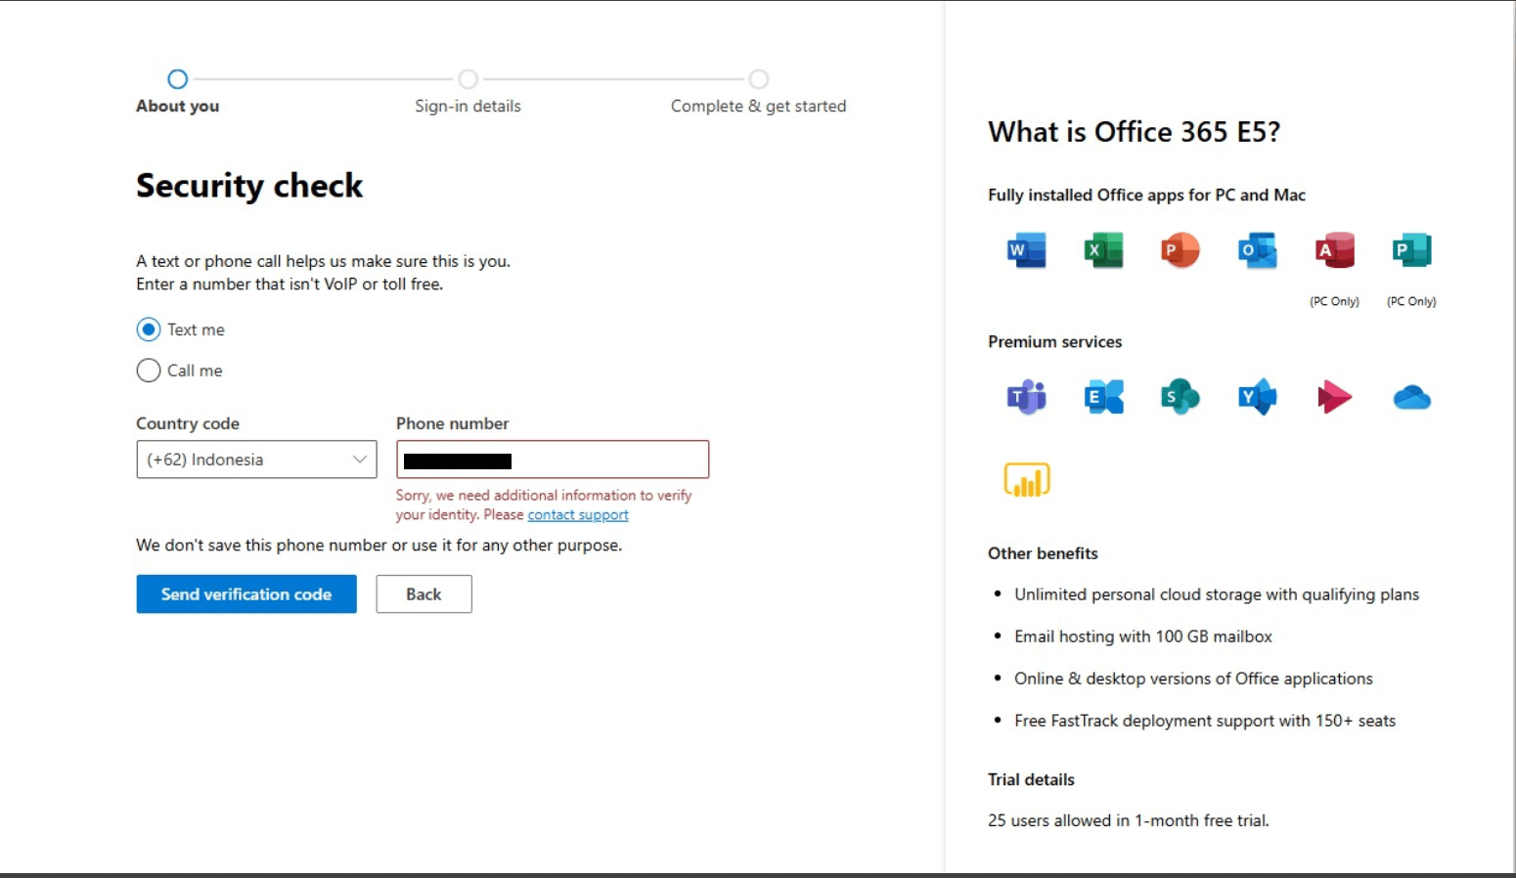Viewport: 1516px width, 878px height.
Task: Click '(PC Only)' under Access icon
Action: 1335,301
